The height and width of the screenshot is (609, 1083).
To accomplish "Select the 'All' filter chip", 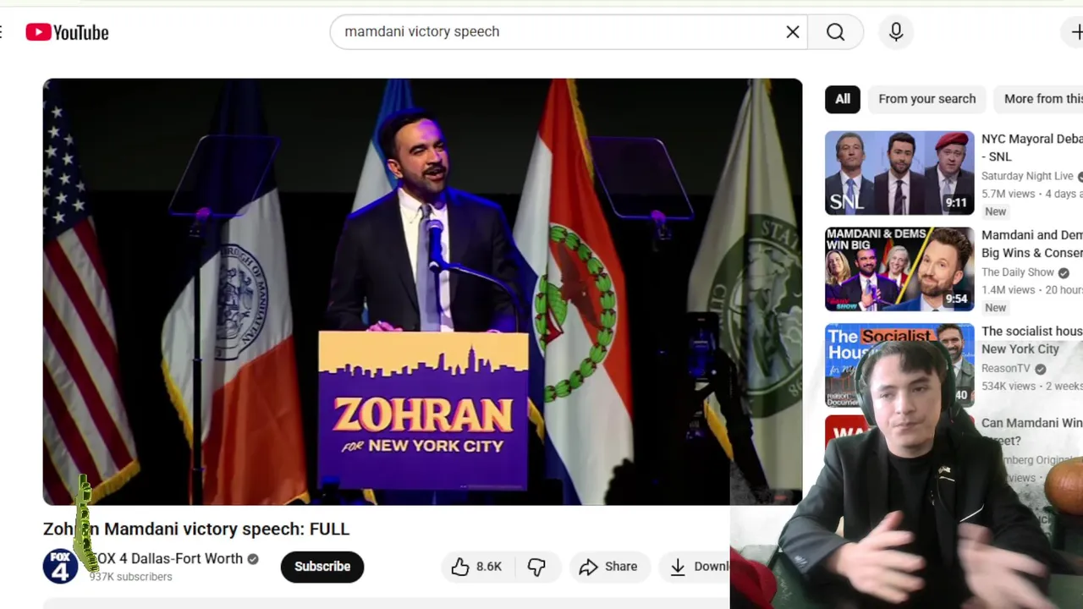I will coord(843,99).
